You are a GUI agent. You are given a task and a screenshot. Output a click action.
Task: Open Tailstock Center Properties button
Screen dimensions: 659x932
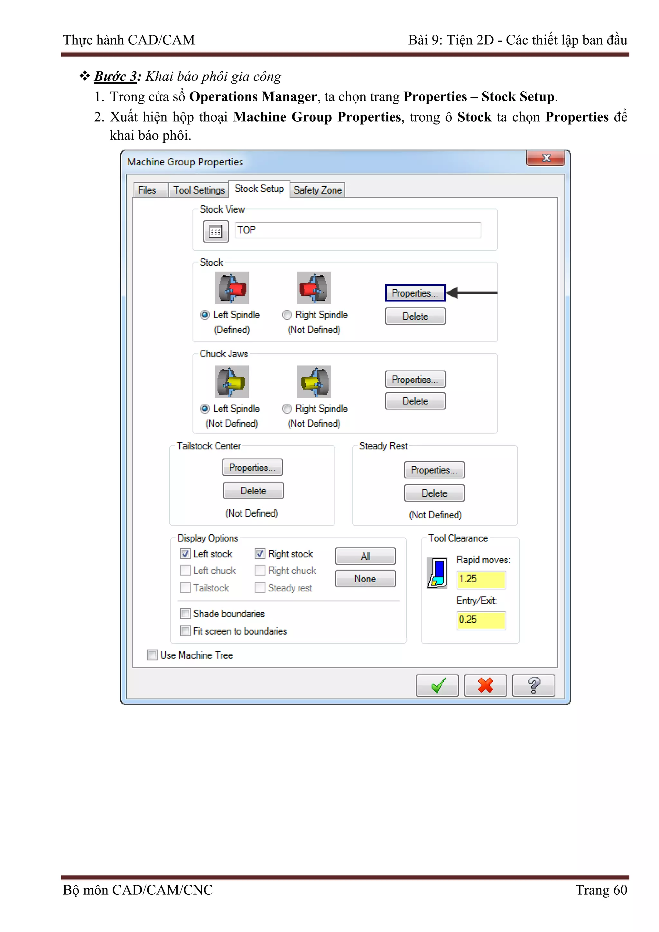click(253, 467)
